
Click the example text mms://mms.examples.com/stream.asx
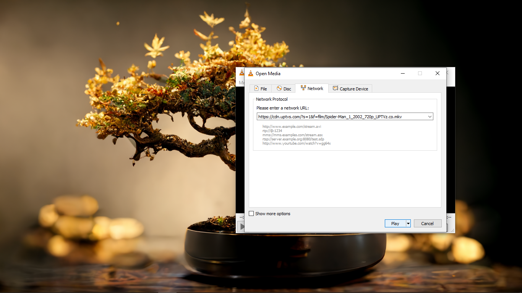[292, 135]
